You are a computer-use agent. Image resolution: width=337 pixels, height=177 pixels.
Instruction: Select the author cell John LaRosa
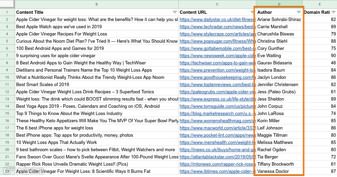(x=279, y=114)
